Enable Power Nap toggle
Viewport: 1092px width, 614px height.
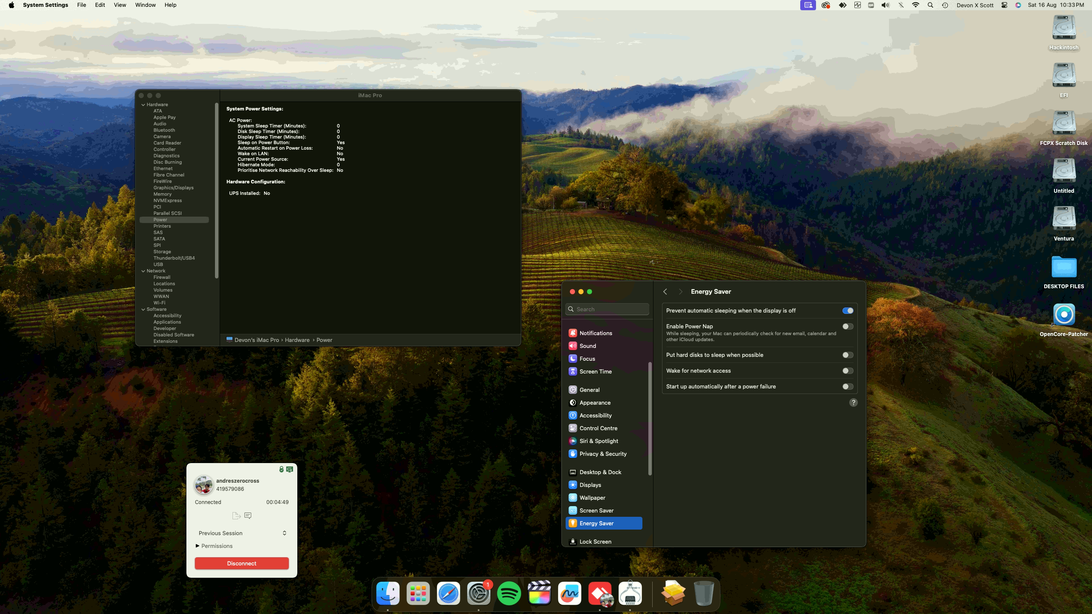pos(847,327)
